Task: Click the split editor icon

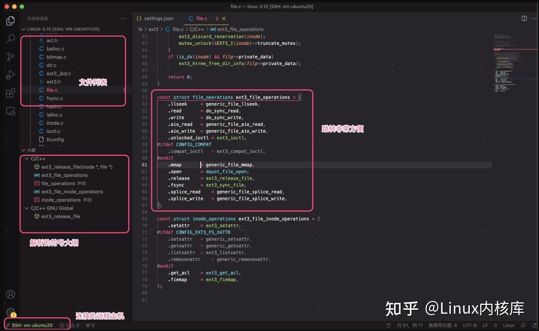Action: click(x=524, y=19)
